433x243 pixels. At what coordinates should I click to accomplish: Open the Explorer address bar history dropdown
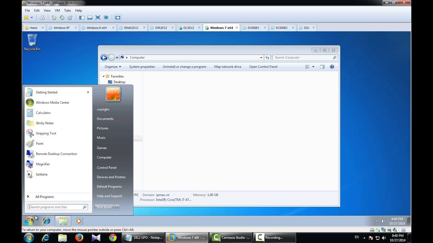coord(261,57)
